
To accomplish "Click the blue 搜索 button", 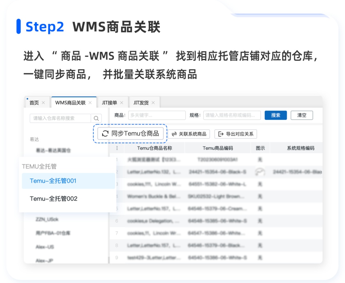I will pos(276,115).
